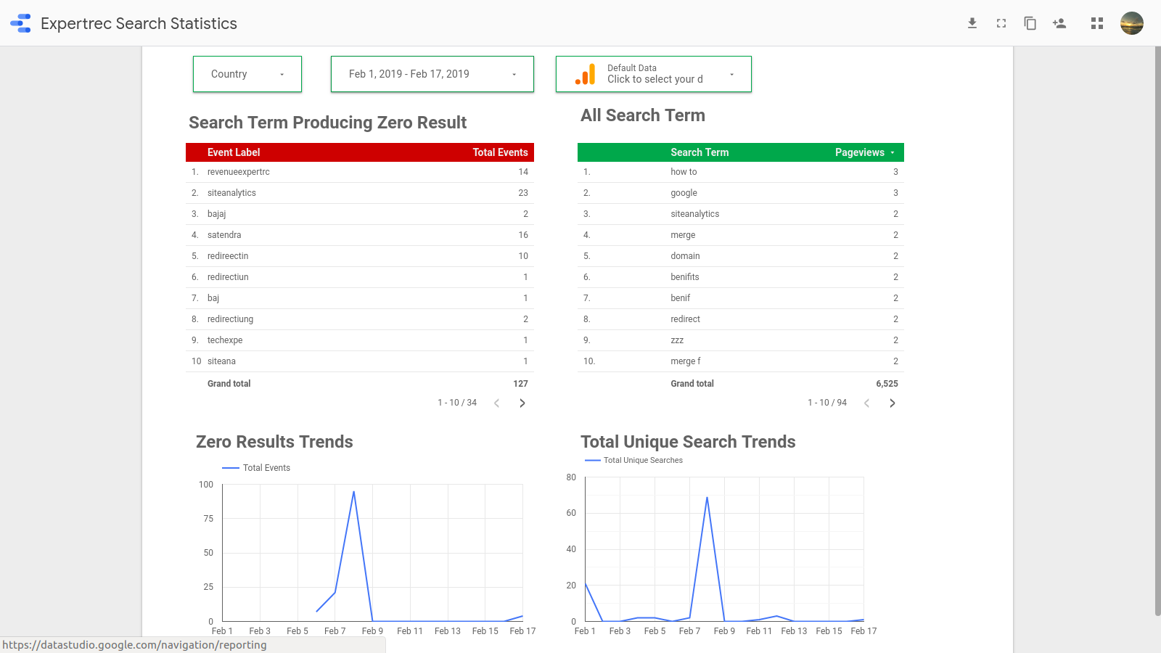Image resolution: width=1161 pixels, height=653 pixels.
Task: Click the Total Events legend line
Action: click(x=231, y=468)
